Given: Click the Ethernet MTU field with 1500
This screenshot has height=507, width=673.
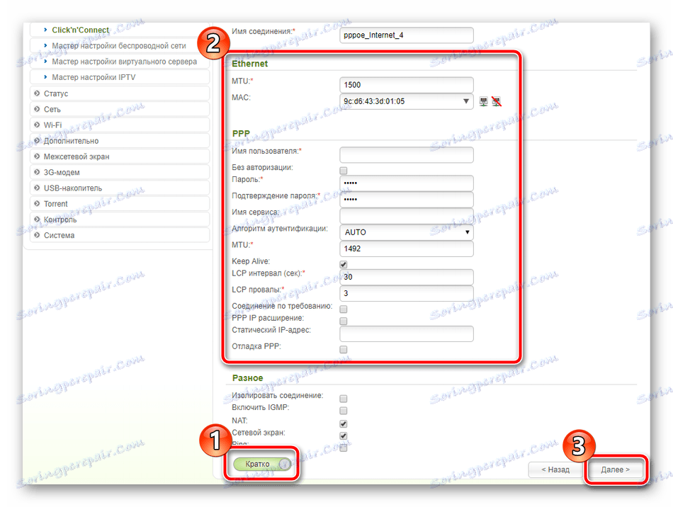Looking at the screenshot, I should 406,85.
